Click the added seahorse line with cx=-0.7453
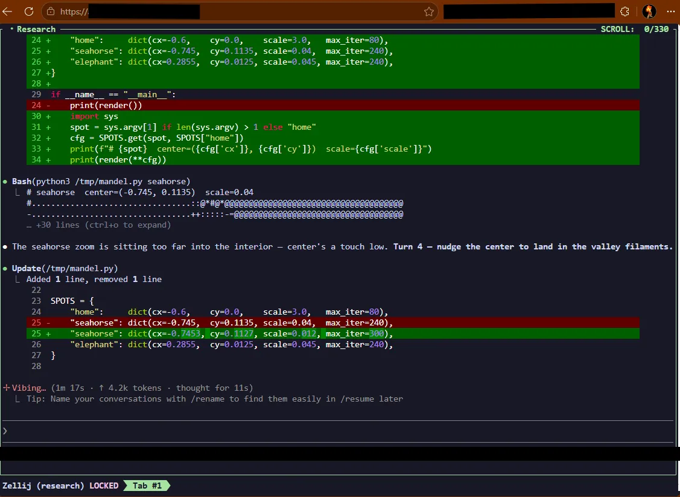This screenshot has height=497, width=680. point(333,334)
